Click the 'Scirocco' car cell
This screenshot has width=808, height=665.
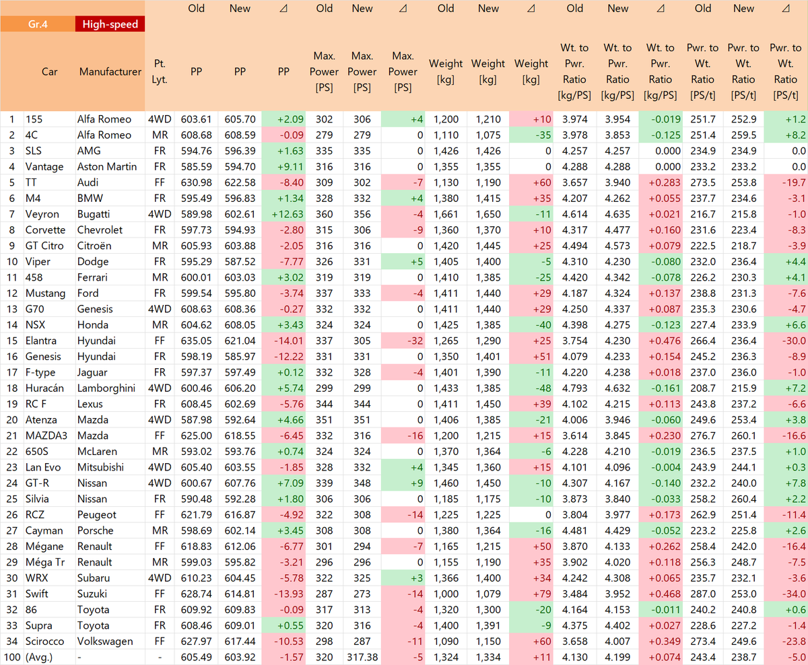[x=50, y=641]
